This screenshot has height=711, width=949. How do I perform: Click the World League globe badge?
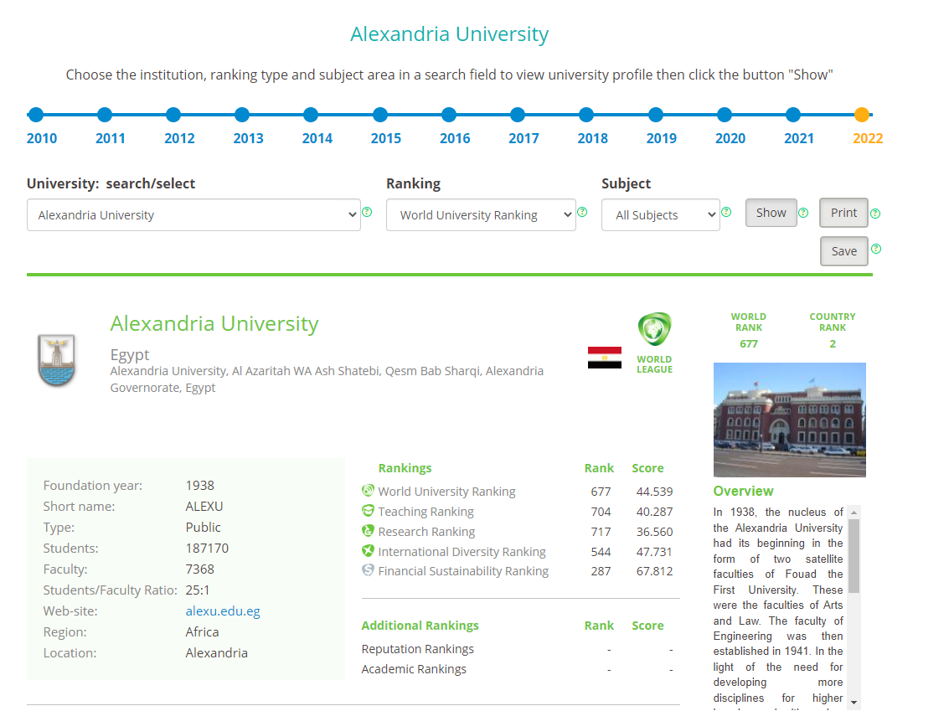pos(654,330)
